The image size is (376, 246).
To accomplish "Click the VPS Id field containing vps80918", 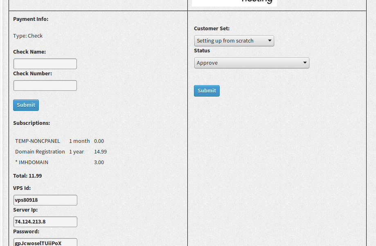I will click(45, 200).
